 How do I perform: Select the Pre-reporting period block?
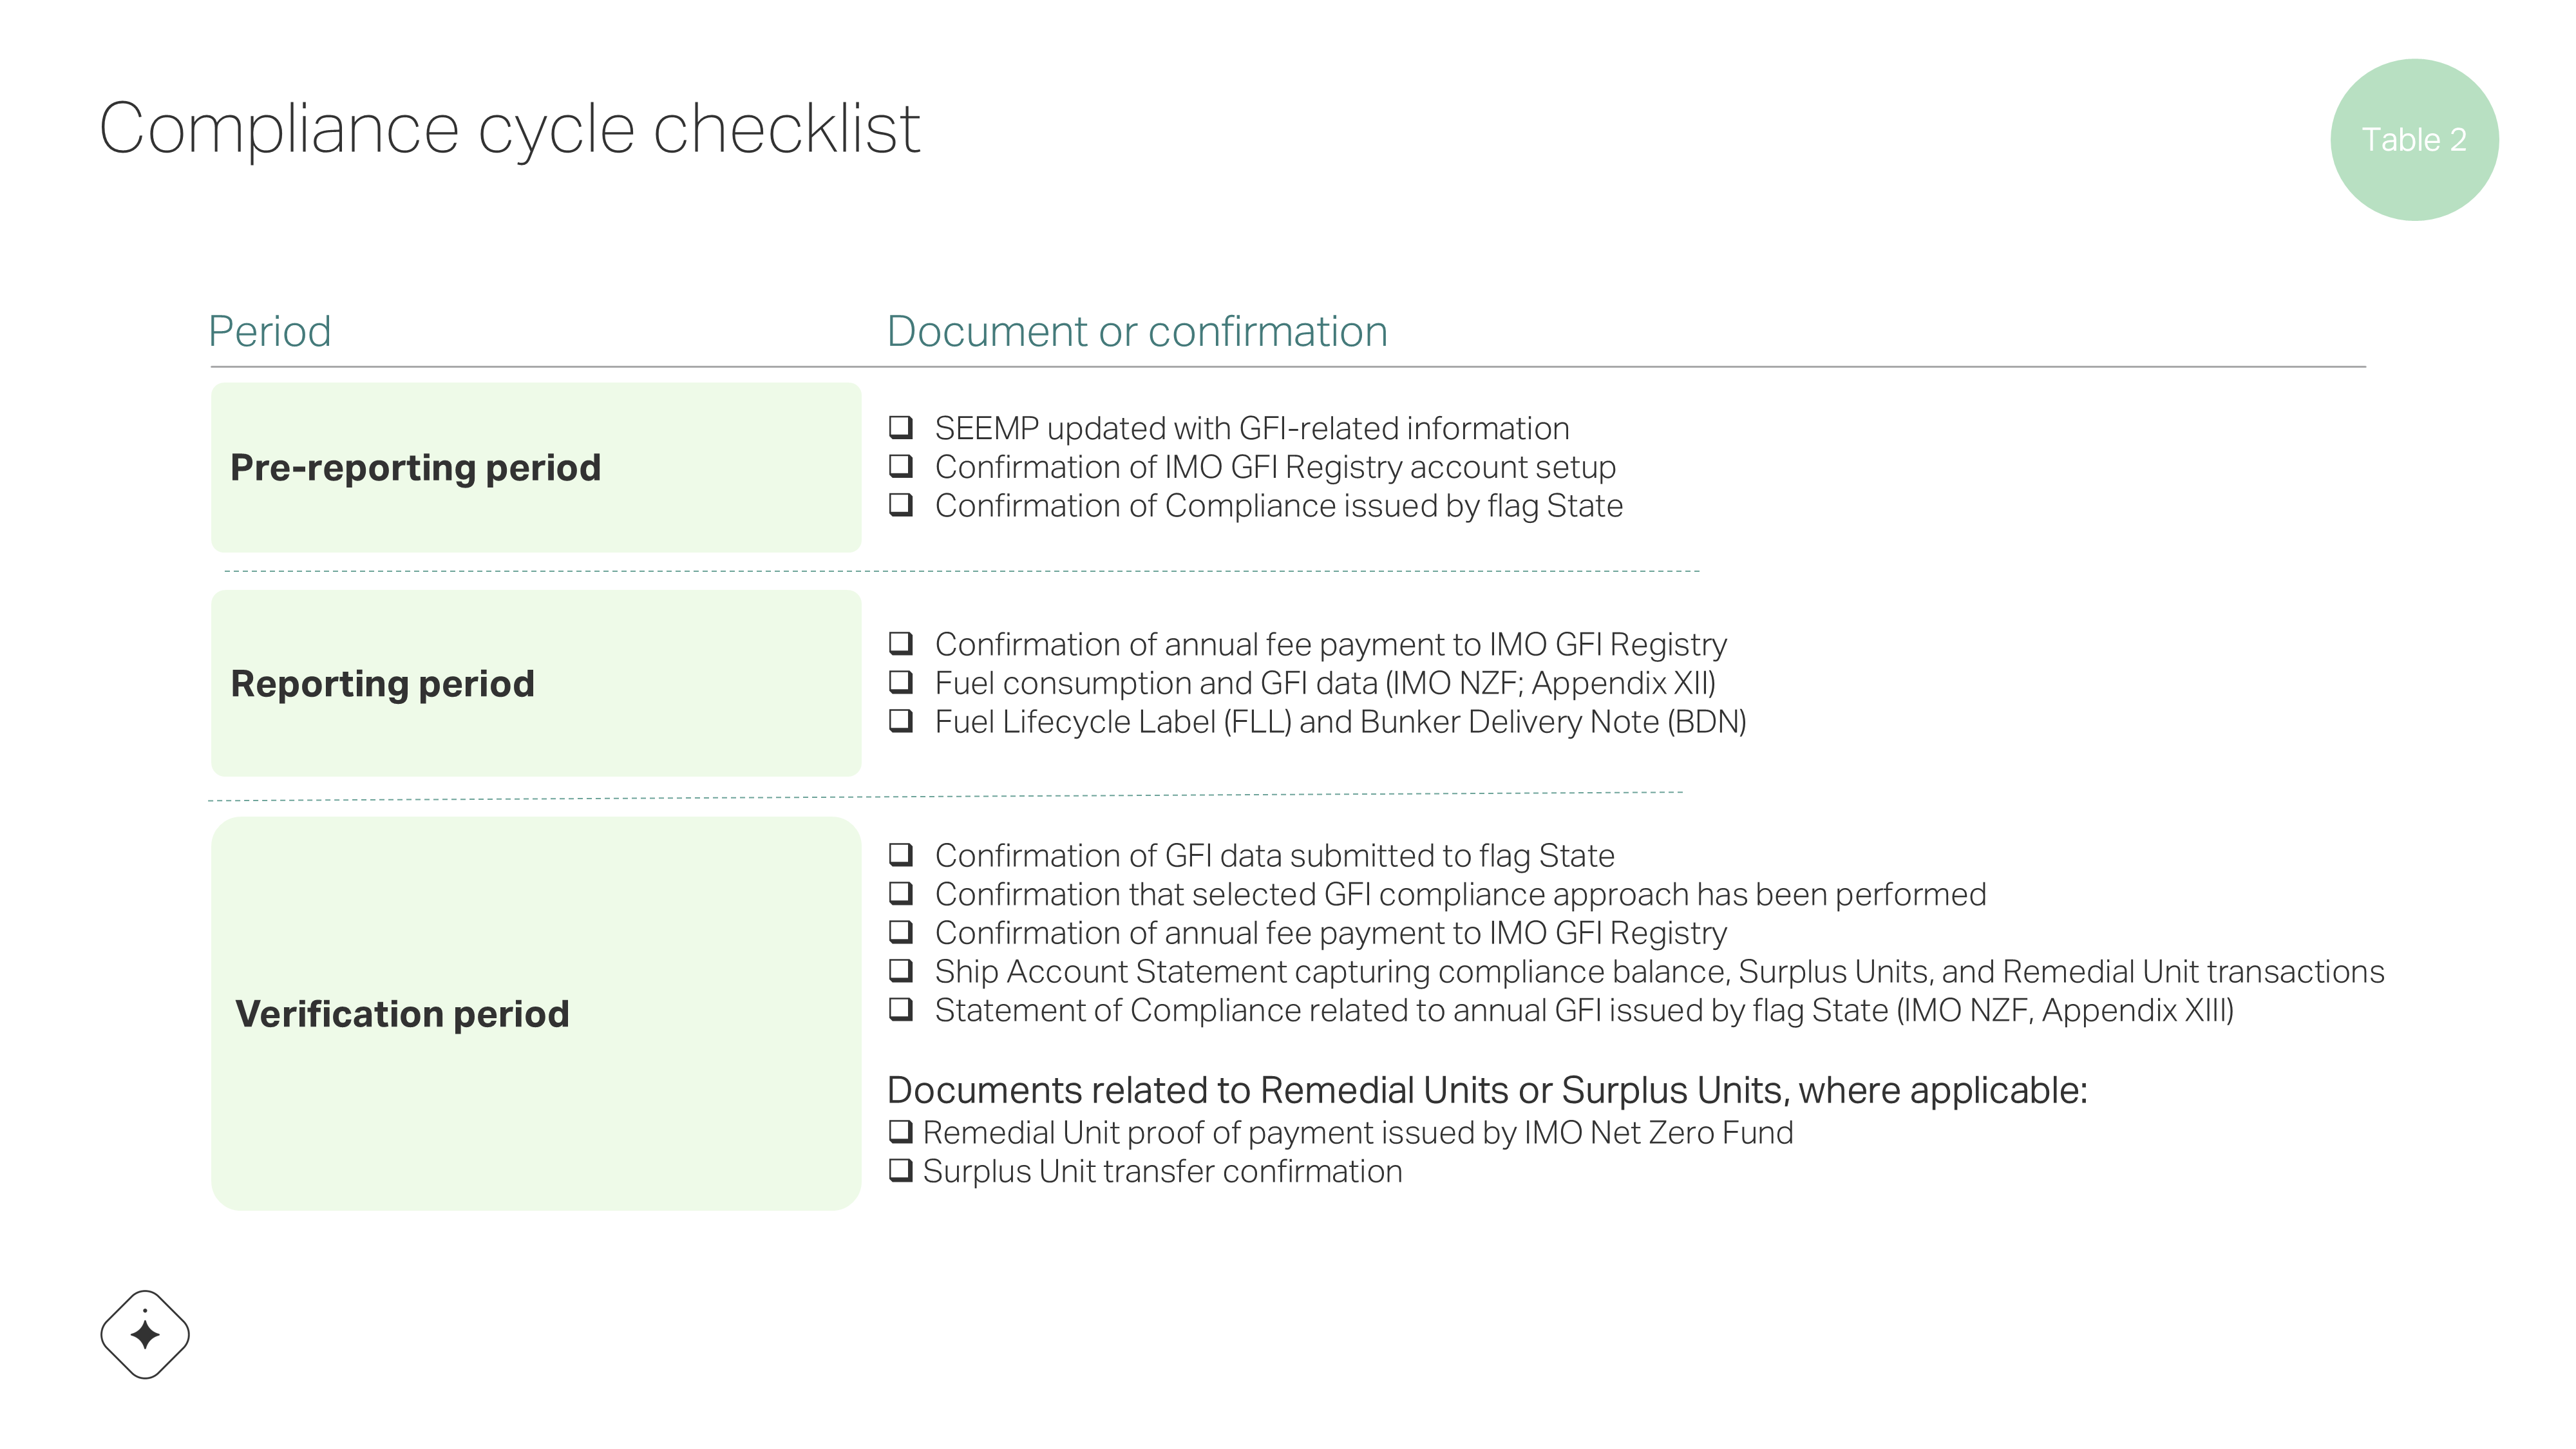tap(536, 468)
